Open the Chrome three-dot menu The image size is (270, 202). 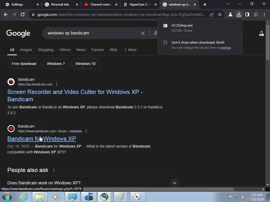264,15
